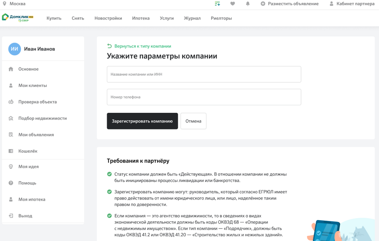Click the person icon beside Кабинет партнера
Image resolution: width=379 pixels, height=241 pixels.
331,4
